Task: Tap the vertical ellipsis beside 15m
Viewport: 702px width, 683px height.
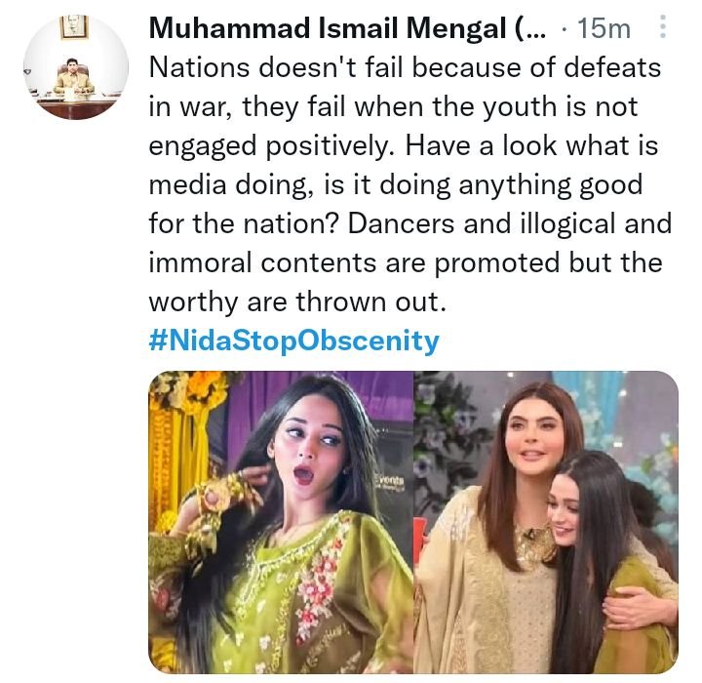Action: pyautogui.click(x=663, y=29)
